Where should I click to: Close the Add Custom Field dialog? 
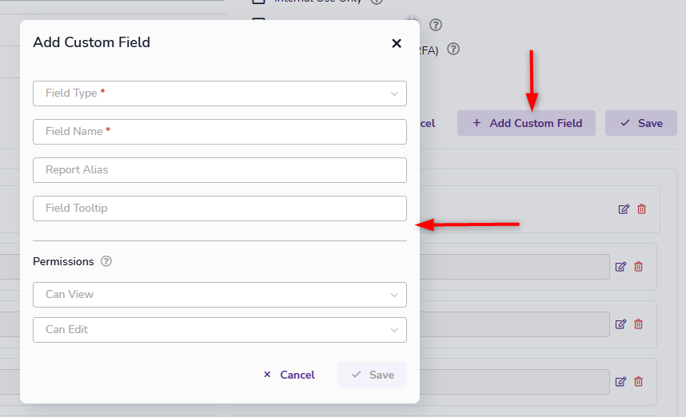click(x=397, y=43)
